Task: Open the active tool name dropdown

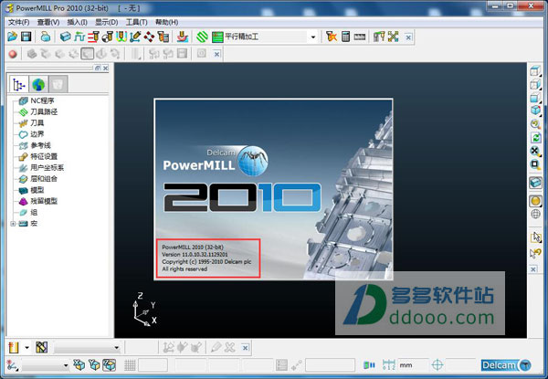Action: point(87,348)
